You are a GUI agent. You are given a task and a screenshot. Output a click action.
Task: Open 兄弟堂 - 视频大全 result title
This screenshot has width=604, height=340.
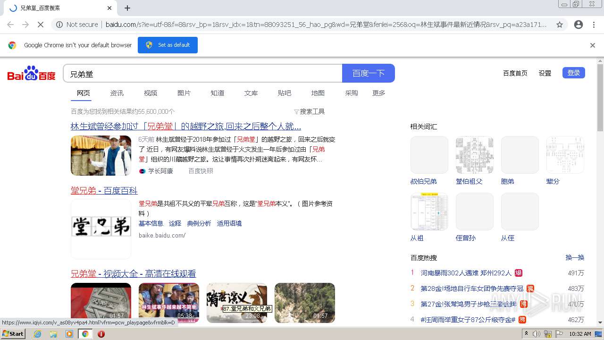134,274
